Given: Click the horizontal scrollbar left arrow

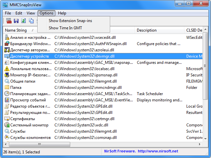Looking at the screenshot, I should (6, 144).
